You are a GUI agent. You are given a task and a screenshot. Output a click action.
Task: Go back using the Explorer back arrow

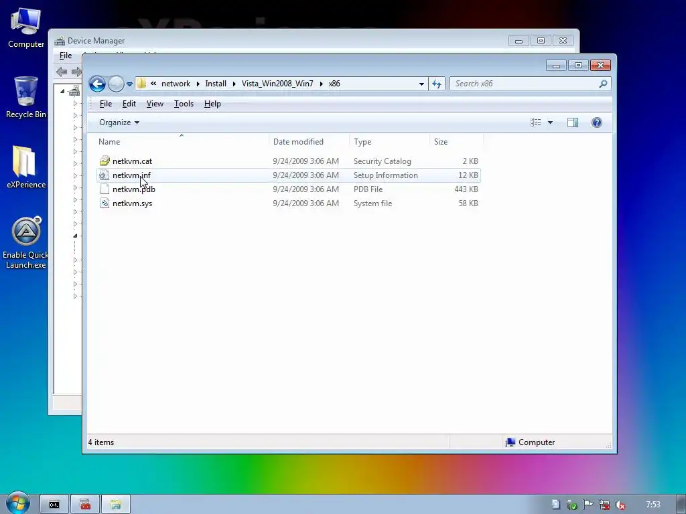[x=97, y=84]
